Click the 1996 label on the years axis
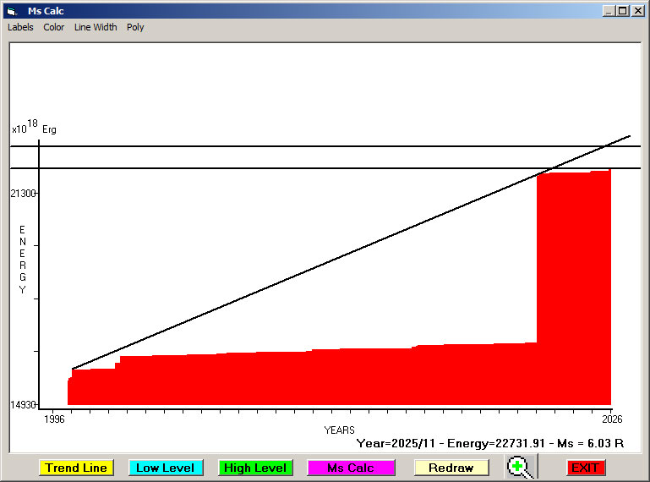Viewport: 650px width, 482px height. tap(54, 419)
